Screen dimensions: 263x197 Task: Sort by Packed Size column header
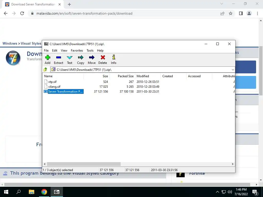pos(122,76)
